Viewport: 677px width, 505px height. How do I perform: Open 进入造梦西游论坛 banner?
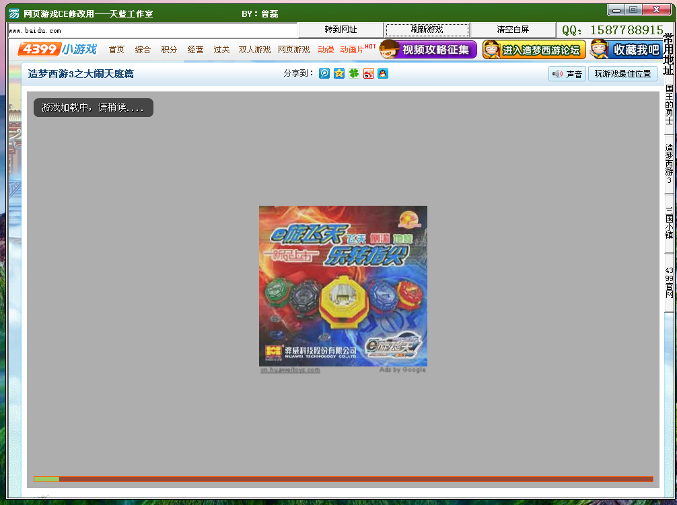tap(534, 49)
